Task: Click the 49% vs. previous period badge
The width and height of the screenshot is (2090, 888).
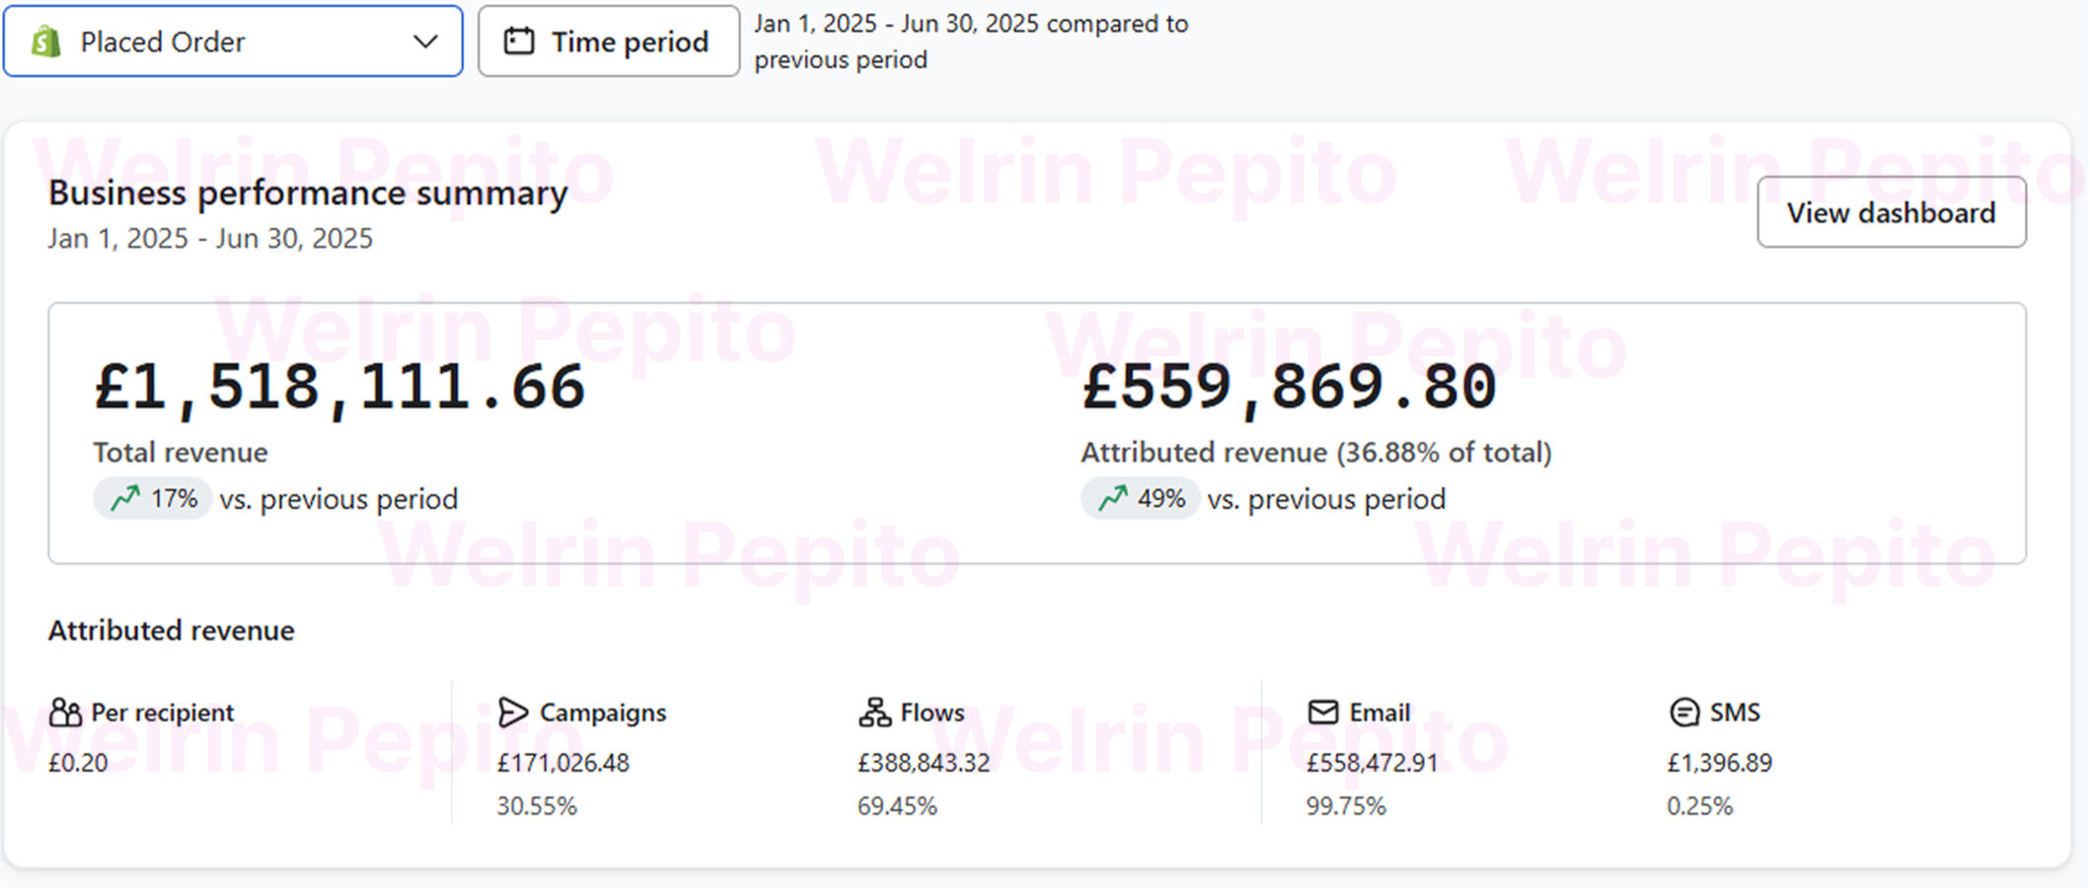Action: [x=1142, y=498]
